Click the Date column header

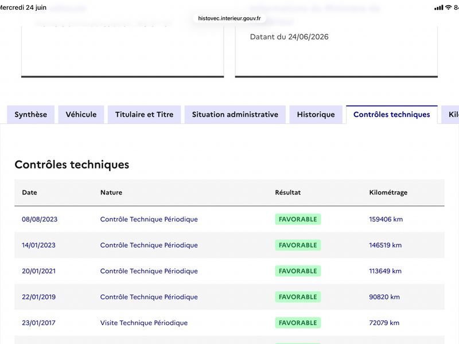(30, 193)
